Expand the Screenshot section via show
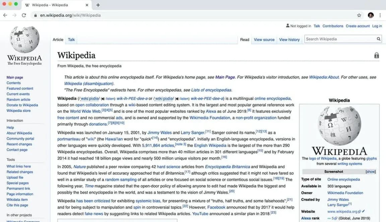This screenshot has height=222, width=386. (370, 172)
